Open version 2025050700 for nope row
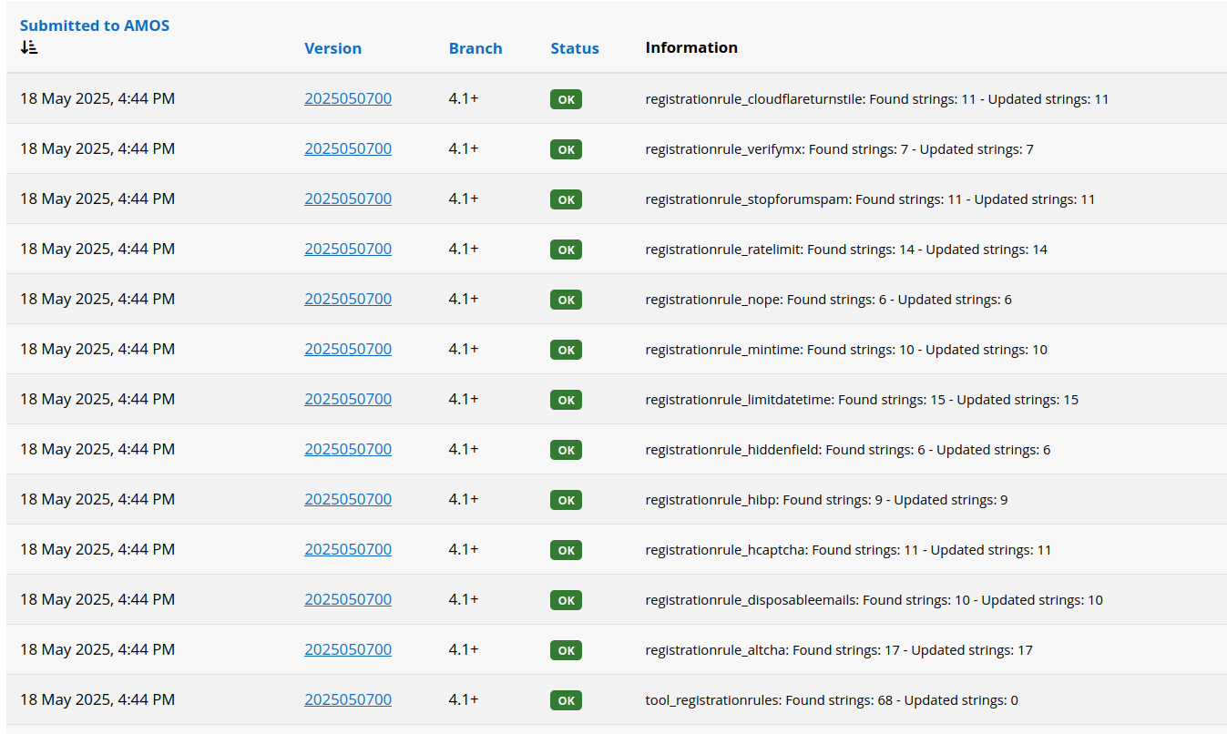 [x=348, y=299]
